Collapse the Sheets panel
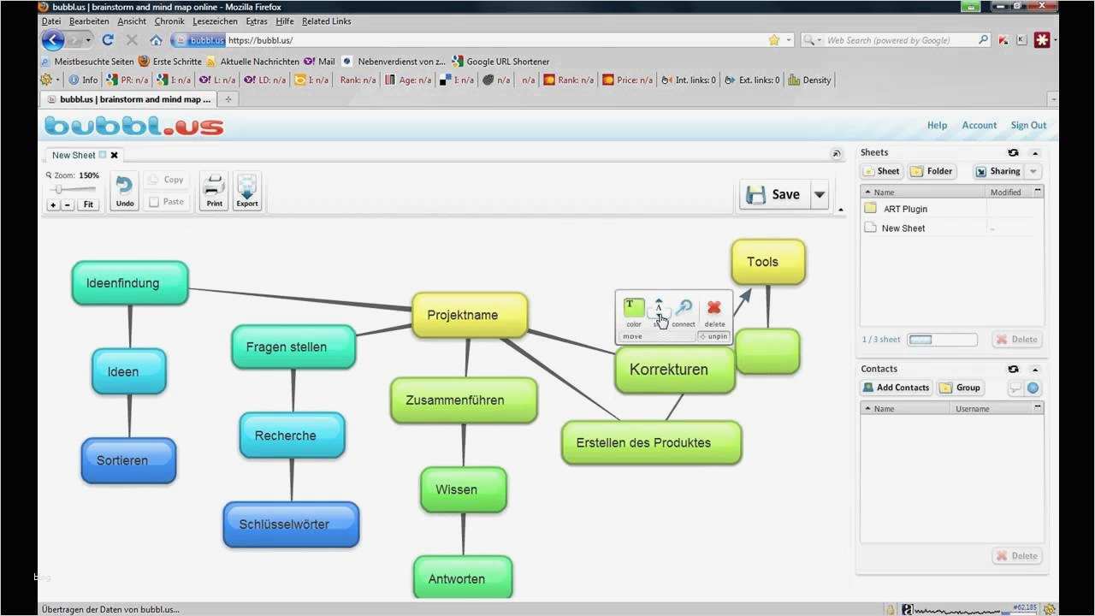The height and width of the screenshot is (616, 1095). tap(1034, 152)
